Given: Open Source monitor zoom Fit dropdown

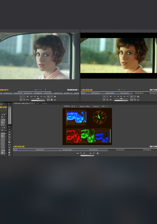Looking at the screenshot, I should pos(38,90).
